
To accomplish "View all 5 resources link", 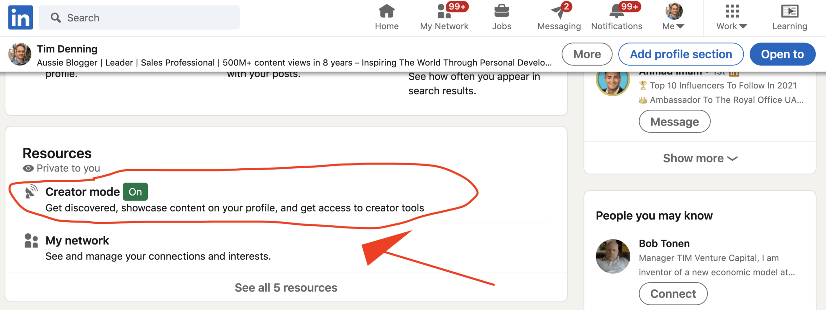I will click(x=286, y=287).
